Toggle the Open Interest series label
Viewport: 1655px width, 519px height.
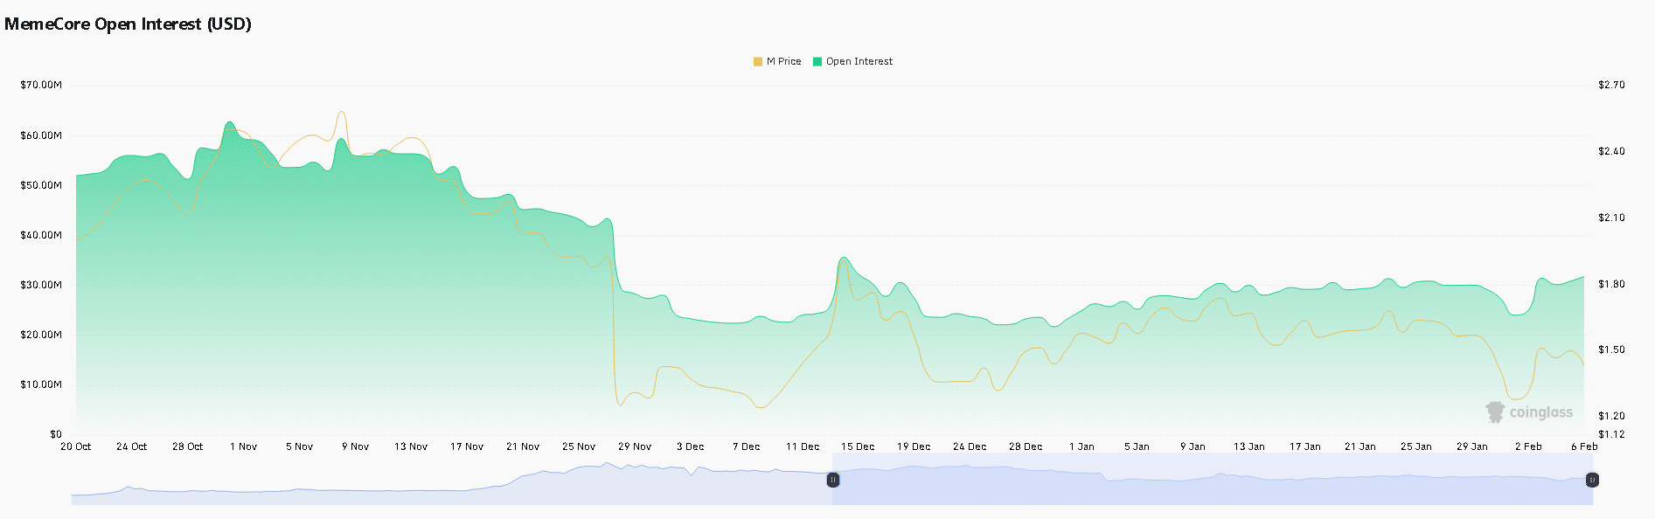tap(859, 62)
